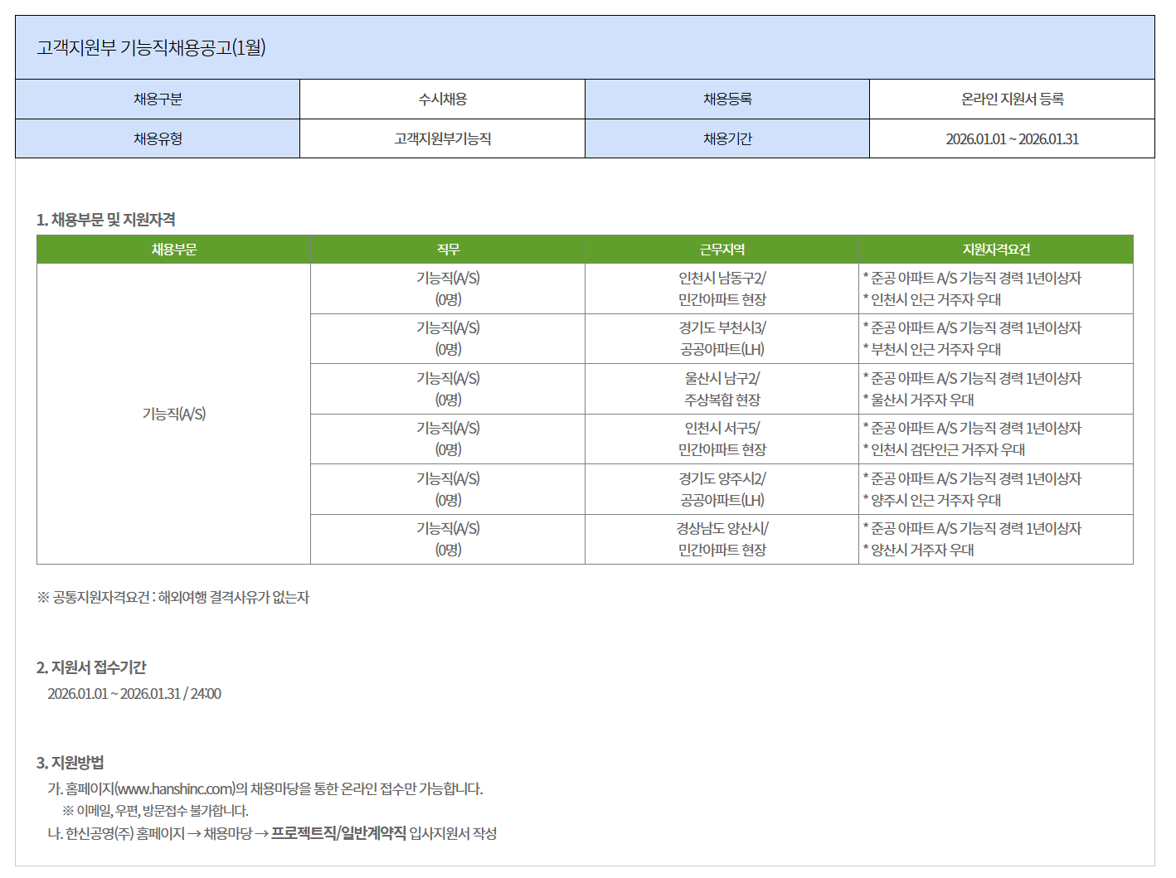
Task: Click the 채용기간 label cell
Action: 727,138
